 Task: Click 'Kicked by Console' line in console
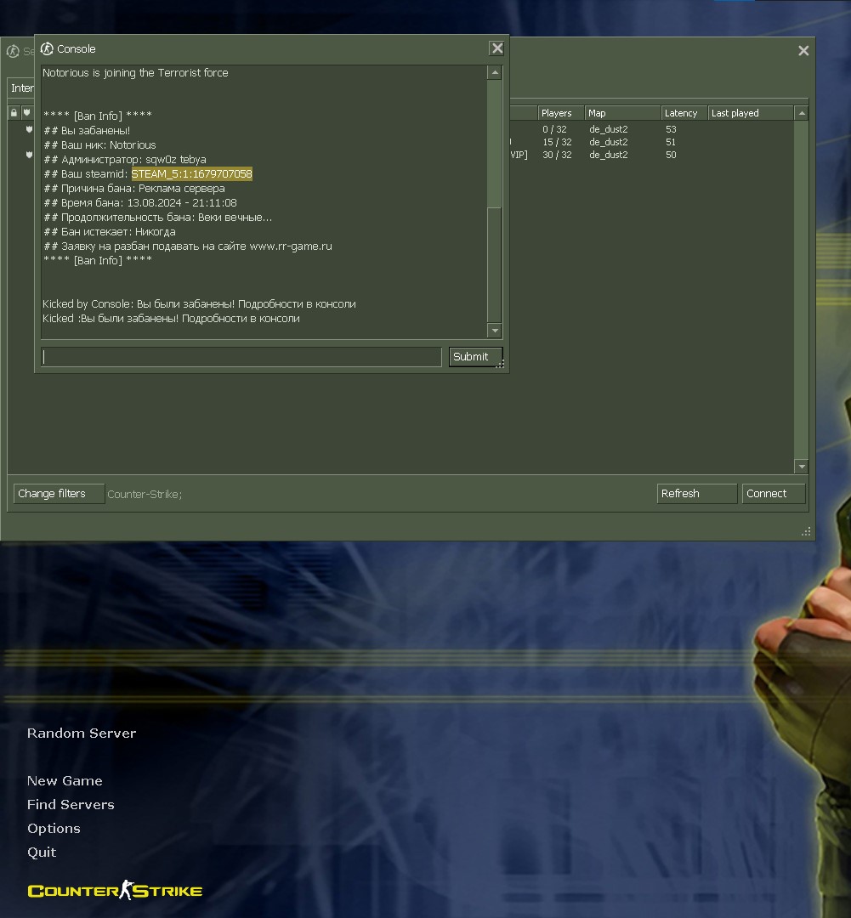click(x=199, y=303)
